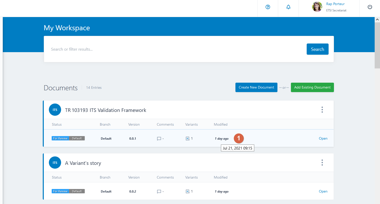380x204 pixels.
Task: Click '1 day ago' in A Variant's story row
Action: coord(222,192)
